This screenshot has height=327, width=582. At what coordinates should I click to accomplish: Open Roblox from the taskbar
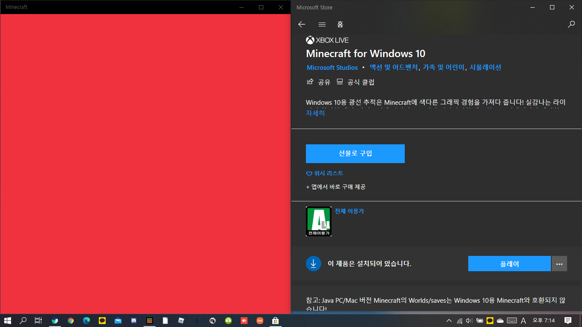click(181, 321)
